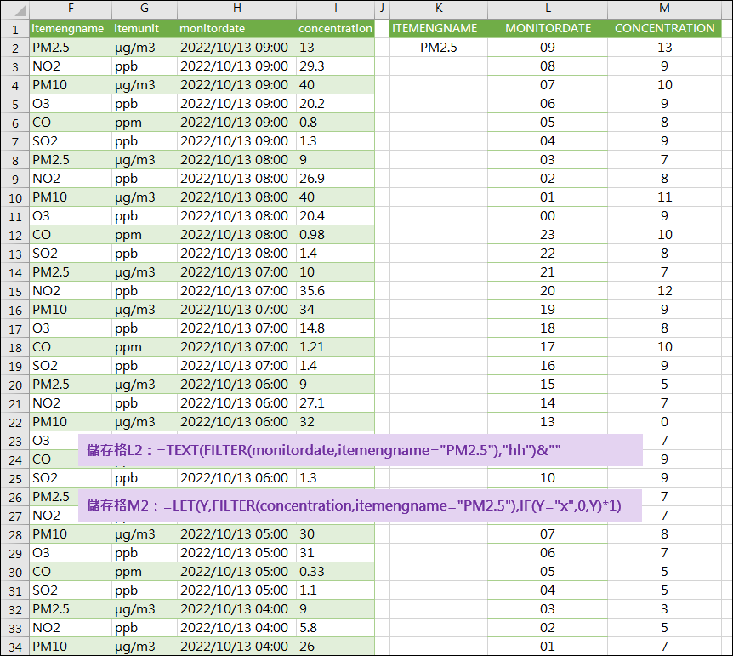
Task: Click the M2 LET formula annotation
Action: pyautogui.click(x=360, y=505)
